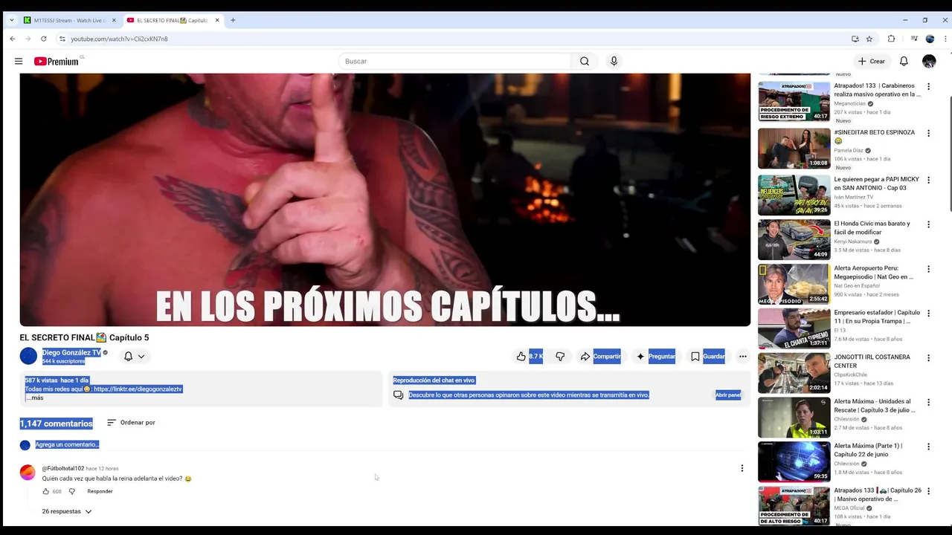952x535 pixels.
Task: Start voice search with microphone icon
Action: coord(614,61)
